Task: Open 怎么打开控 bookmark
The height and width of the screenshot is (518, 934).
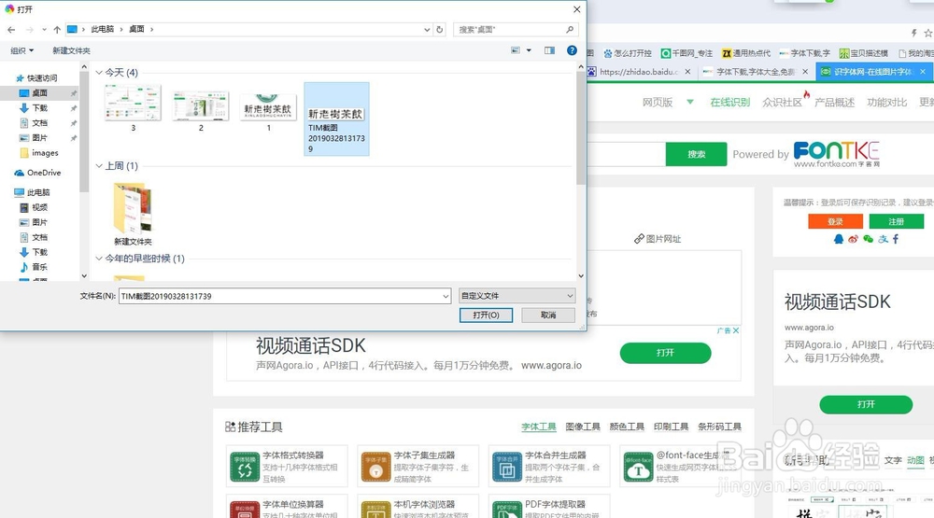Action: coord(628,53)
